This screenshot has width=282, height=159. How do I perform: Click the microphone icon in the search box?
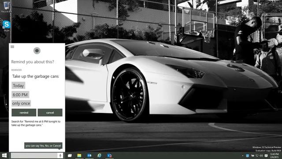60,155
